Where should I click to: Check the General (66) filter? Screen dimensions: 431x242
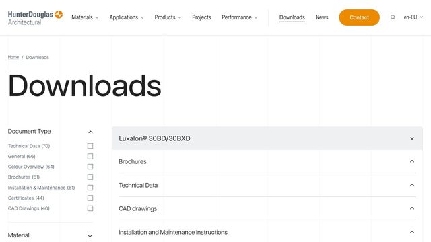(90, 156)
